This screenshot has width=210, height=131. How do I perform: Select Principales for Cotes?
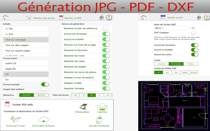point(176,64)
